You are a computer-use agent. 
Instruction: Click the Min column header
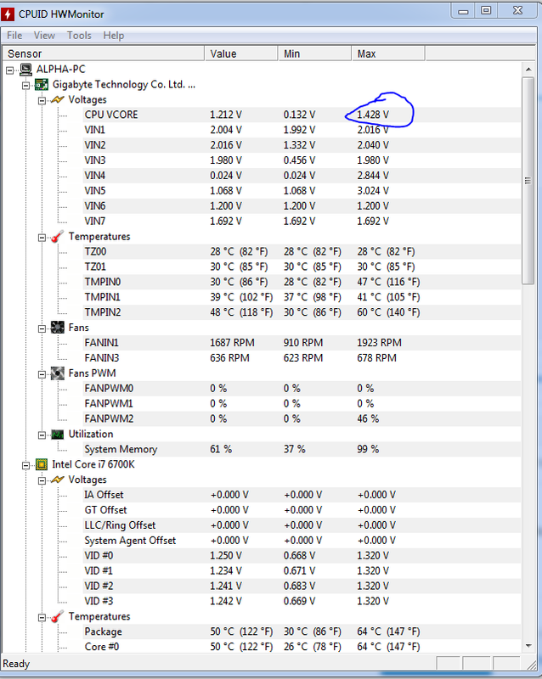pyautogui.click(x=315, y=53)
